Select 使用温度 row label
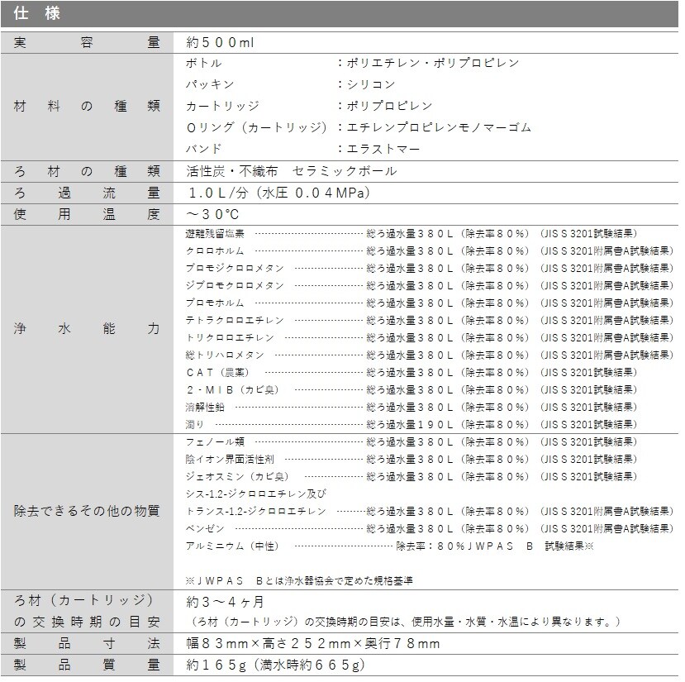 click(87, 214)
